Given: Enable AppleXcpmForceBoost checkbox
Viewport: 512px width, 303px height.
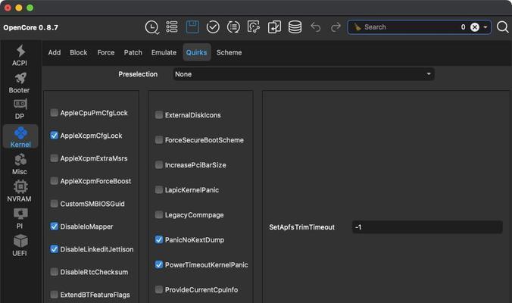Looking at the screenshot, I should tap(55, 181).
